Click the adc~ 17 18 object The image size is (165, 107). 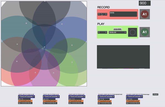coord(104,99)
